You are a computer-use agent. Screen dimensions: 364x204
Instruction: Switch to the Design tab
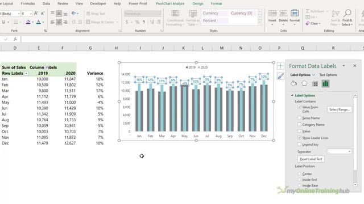tap(198, 3)
